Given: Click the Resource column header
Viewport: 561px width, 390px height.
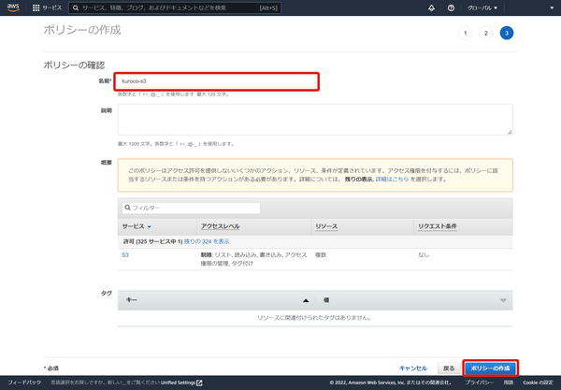Looking at the screenshot, I should (x=326, y=226).
